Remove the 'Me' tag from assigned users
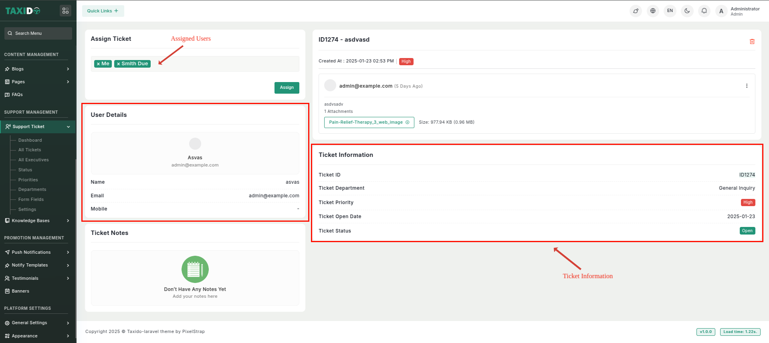 pos(99,64)
